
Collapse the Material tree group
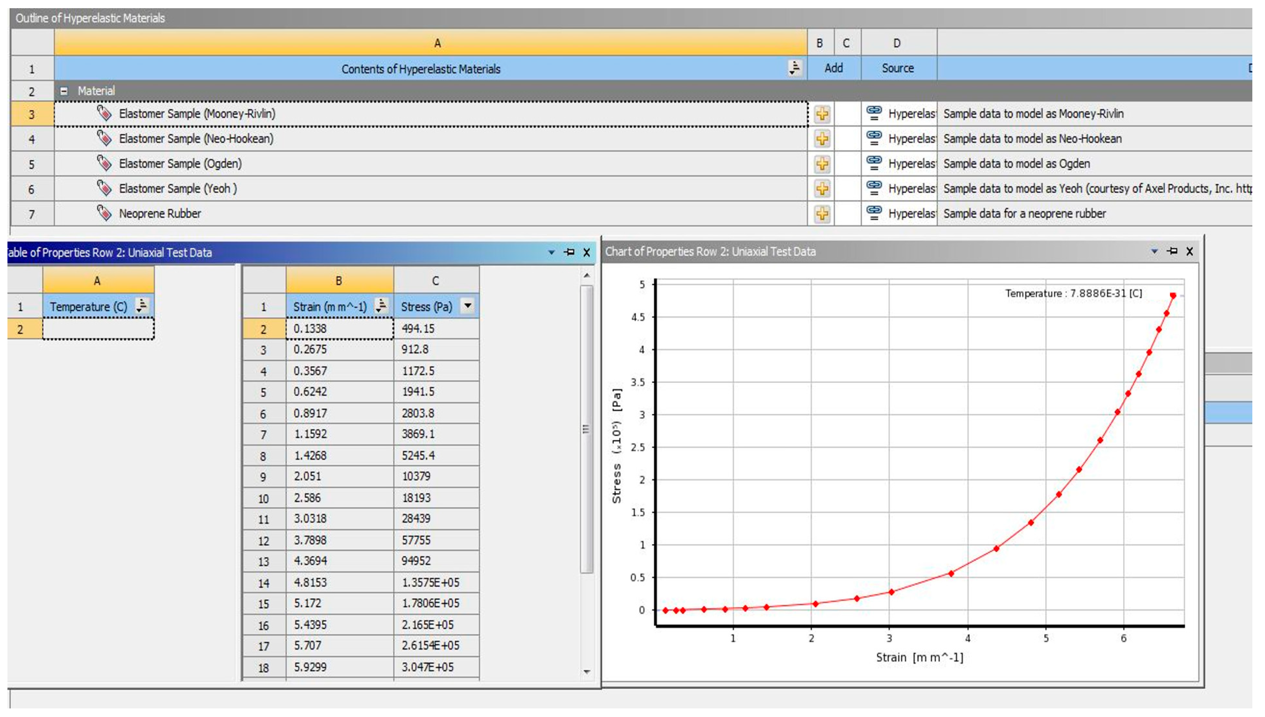[x=64, y=91]
